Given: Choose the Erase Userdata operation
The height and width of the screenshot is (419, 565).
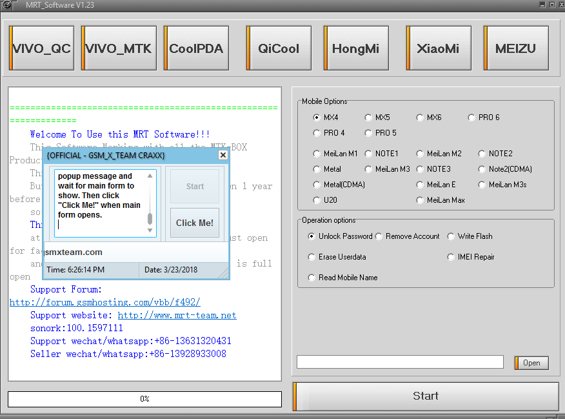Looking at the screenshot, I should coord(337,257).
